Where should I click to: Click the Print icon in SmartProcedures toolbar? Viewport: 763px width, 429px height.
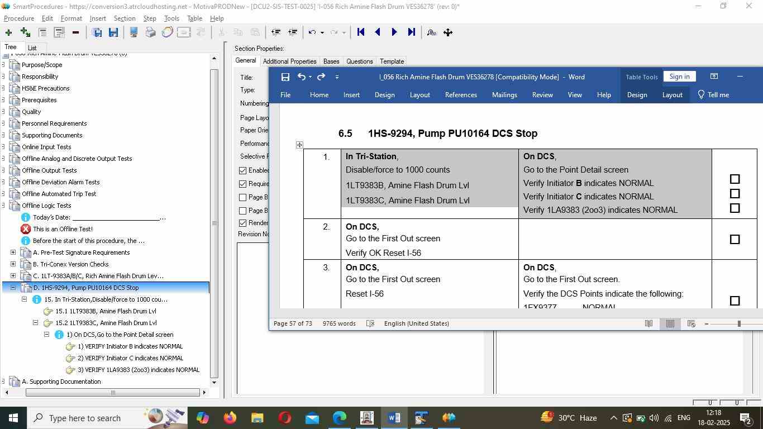pos(150,32)
